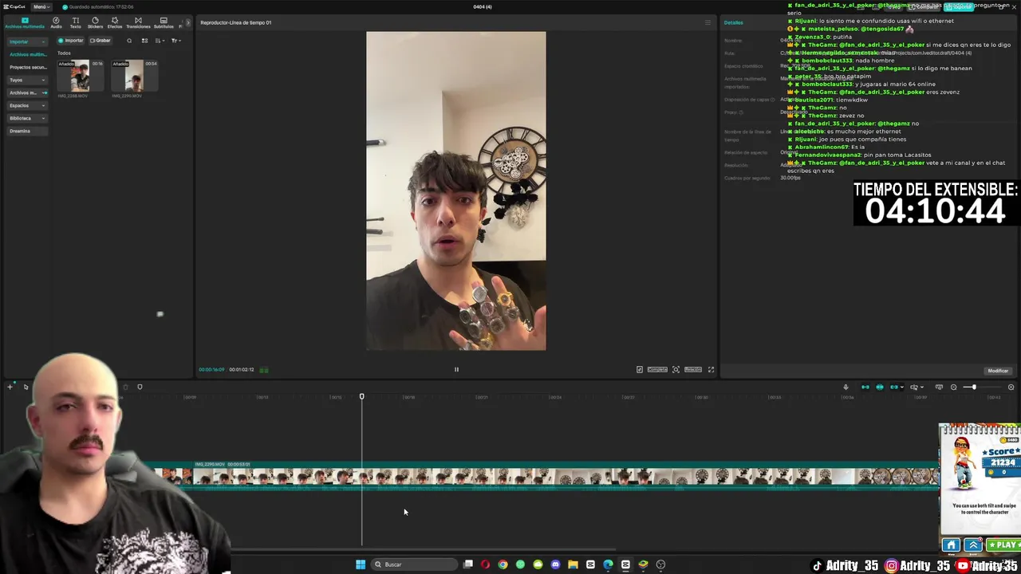Screen dimensions: 1021x574
Task: Open the CapCut Menú dropdown
Action: (40, 6)
